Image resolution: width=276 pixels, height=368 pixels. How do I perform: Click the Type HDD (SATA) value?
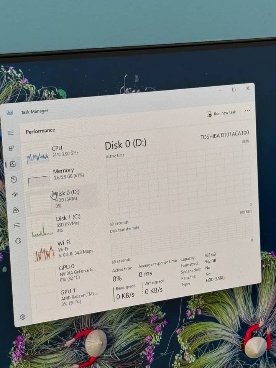[x=215, y=279]
